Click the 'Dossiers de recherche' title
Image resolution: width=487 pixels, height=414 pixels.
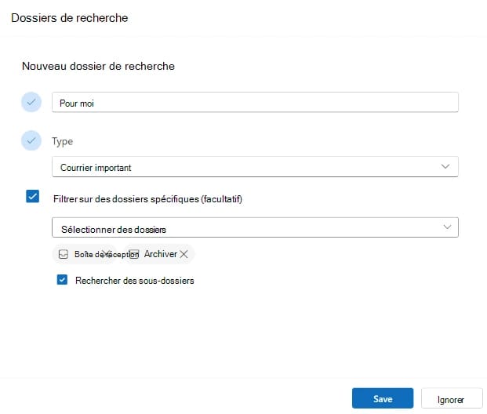(x=70, y=18)
